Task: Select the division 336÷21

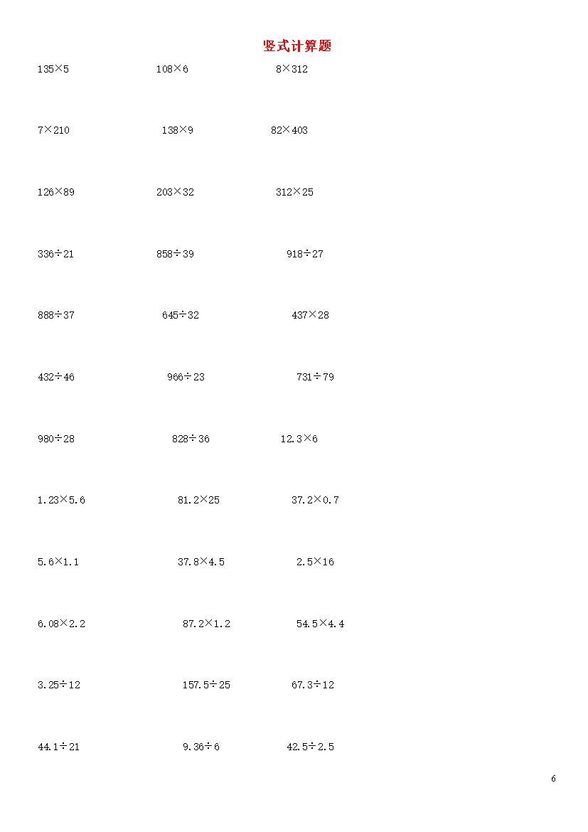Action: pyautogui.click(x=55, y=254)
